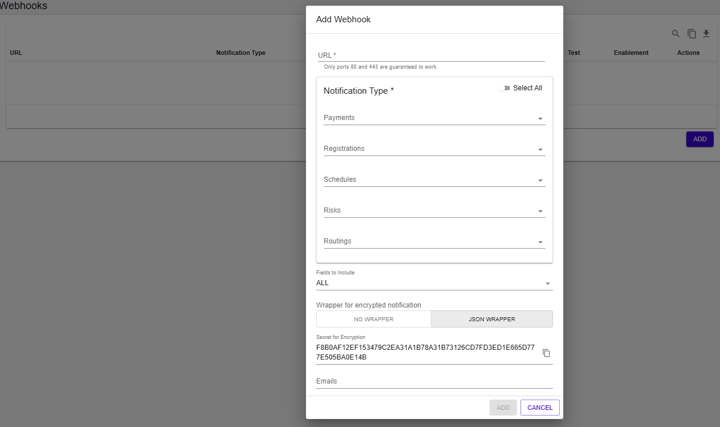Click the copy icon in Webhooks table toolbar

691,34
